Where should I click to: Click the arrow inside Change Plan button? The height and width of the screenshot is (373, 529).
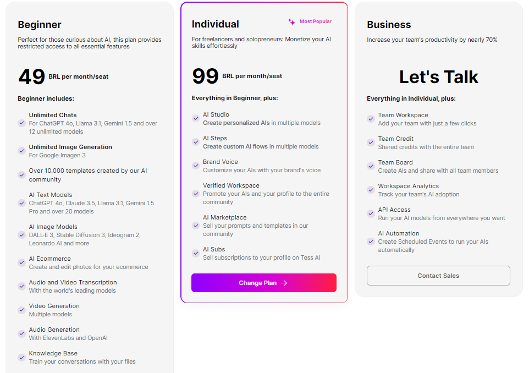tap(284, 283)
